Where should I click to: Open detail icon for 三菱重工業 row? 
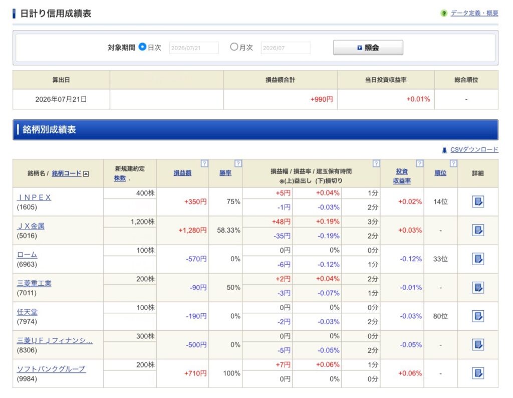tap(477, 287)
